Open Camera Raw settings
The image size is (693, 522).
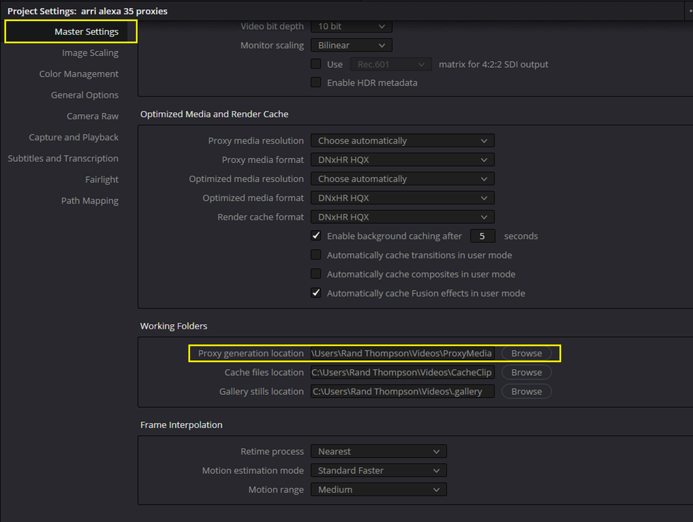[x=93, y=116]
